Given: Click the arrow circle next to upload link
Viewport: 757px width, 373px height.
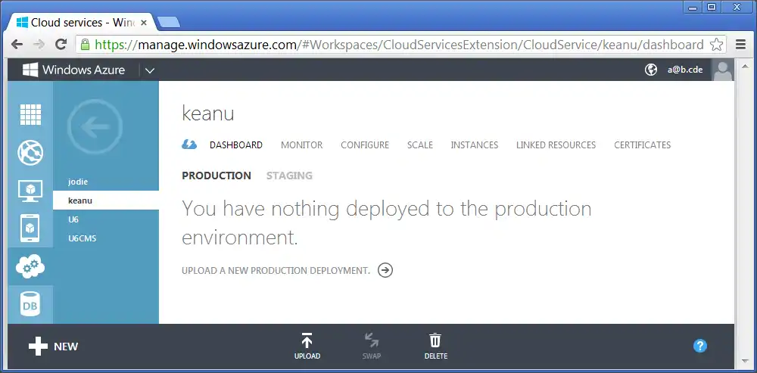Looking at the screenshot, I should [x=385, y=270].
